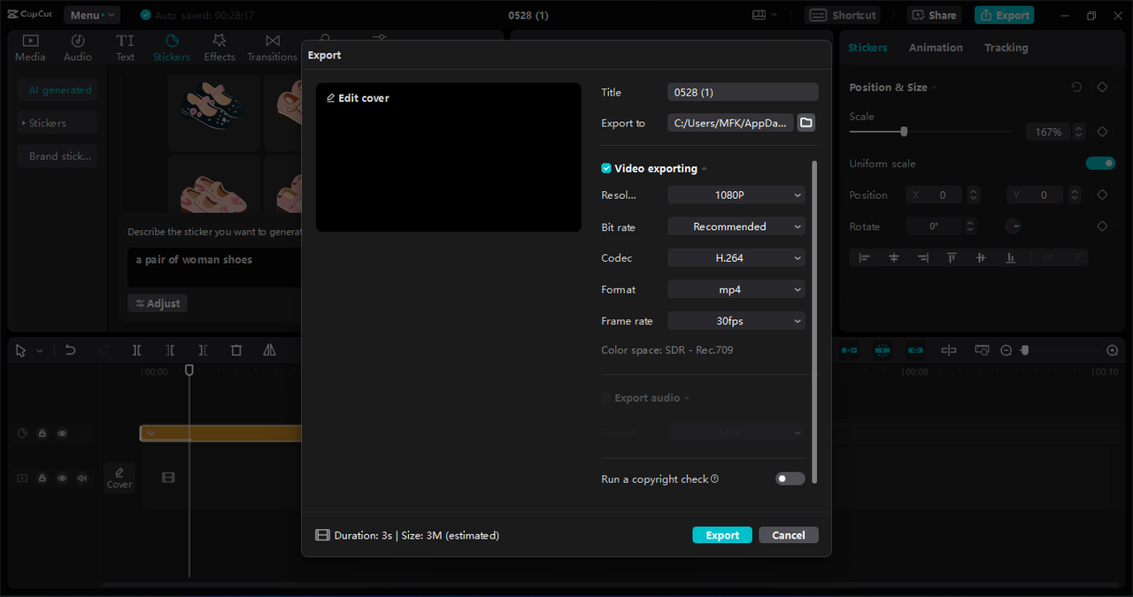
Task: Click the Position & Size reset icon
Action: coord(1076,88)
